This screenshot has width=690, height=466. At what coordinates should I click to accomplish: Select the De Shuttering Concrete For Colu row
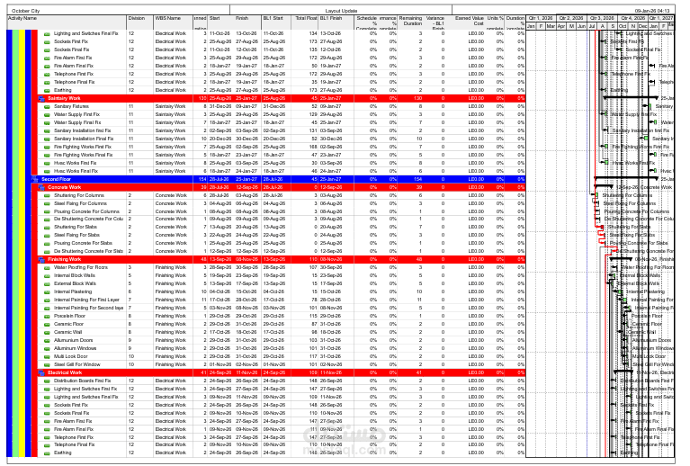[281, 219]
